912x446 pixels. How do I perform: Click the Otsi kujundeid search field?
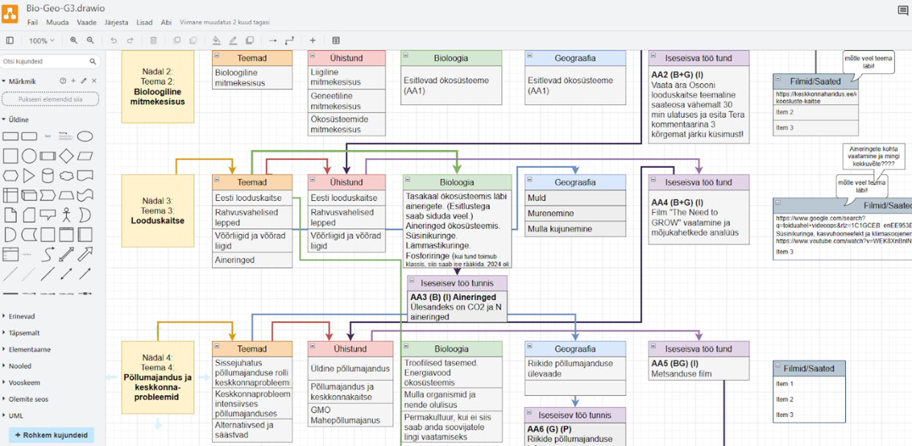(x=45, y=61)
